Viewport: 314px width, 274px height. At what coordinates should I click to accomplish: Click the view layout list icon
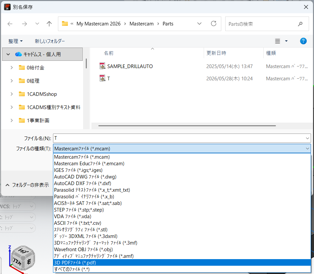[278, 41]
